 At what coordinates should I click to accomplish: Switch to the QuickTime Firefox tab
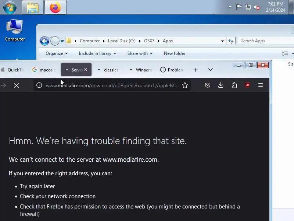tap(13, 70)
